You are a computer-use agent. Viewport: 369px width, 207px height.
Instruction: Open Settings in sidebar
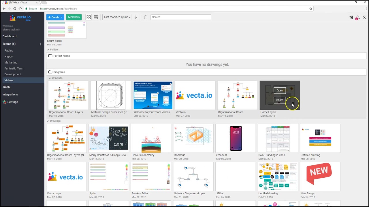pos(10,102)
